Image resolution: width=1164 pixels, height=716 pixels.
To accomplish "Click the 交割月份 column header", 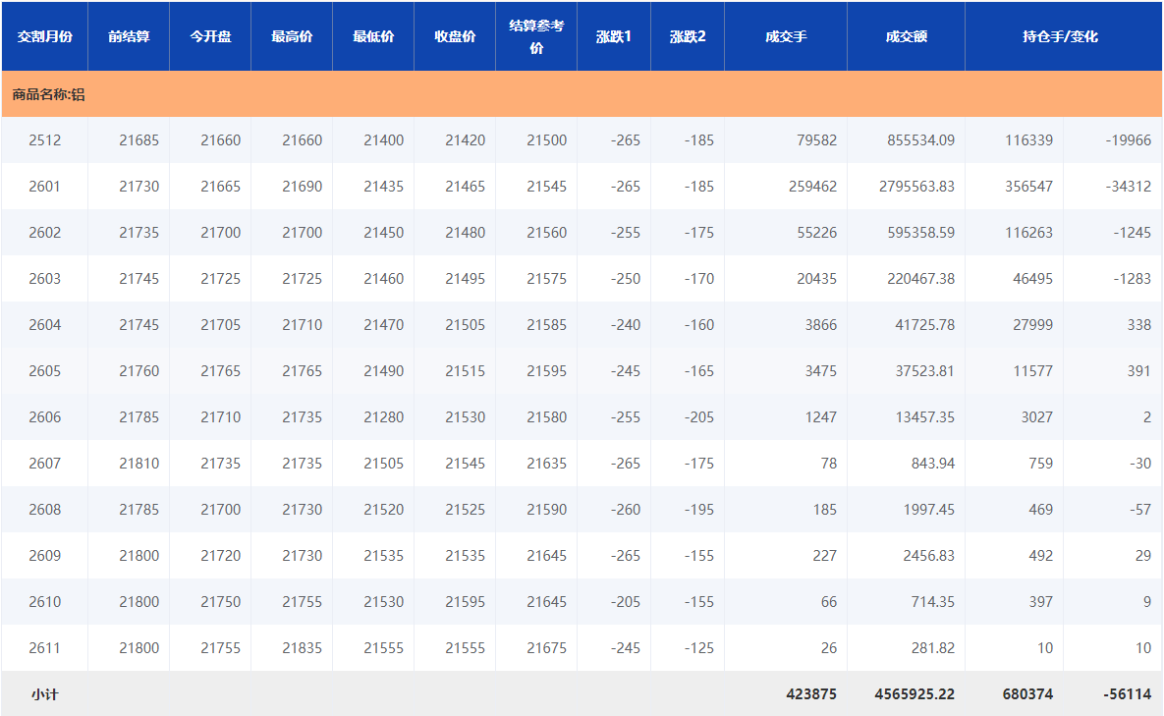I will click(x=44, y=36).
